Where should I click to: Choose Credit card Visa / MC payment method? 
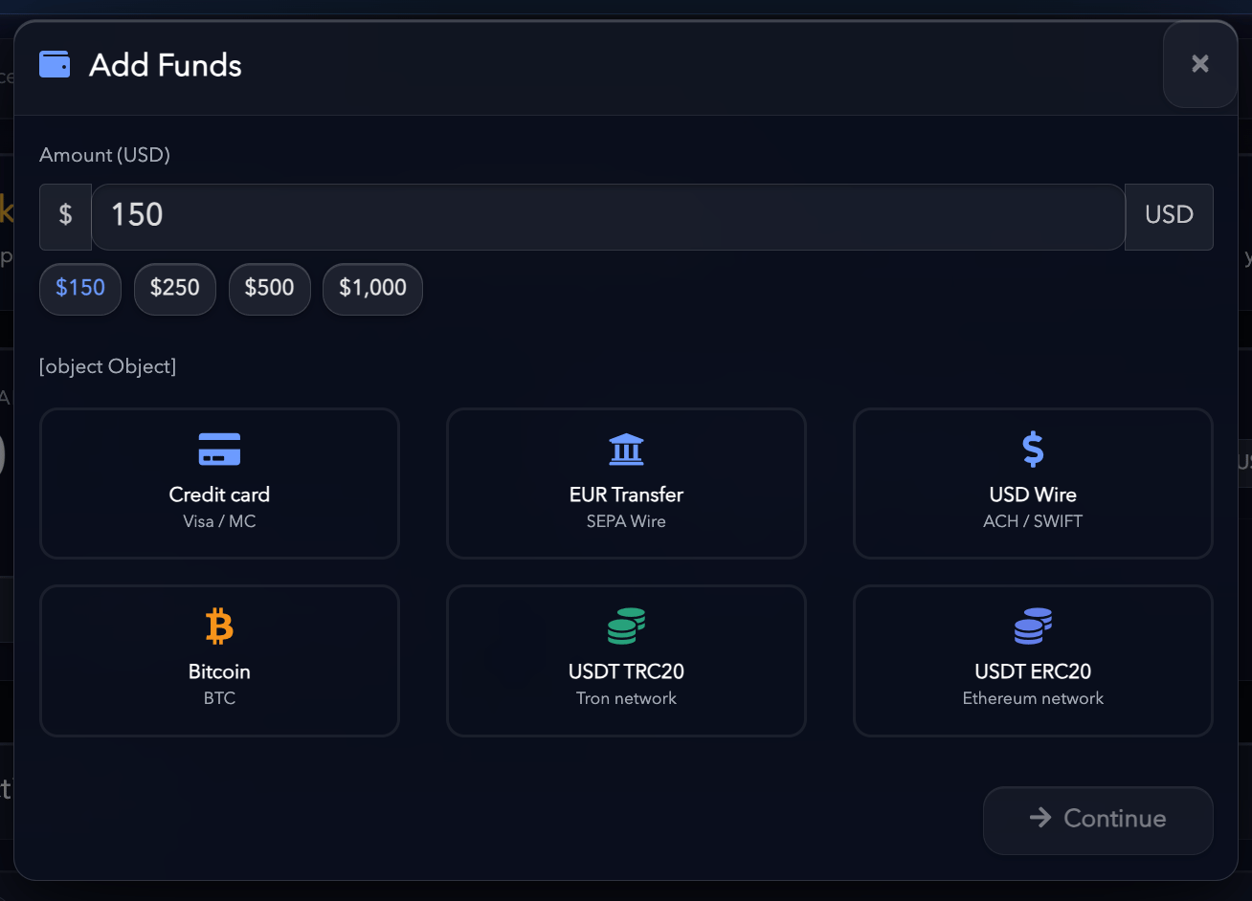pos(219,484)
